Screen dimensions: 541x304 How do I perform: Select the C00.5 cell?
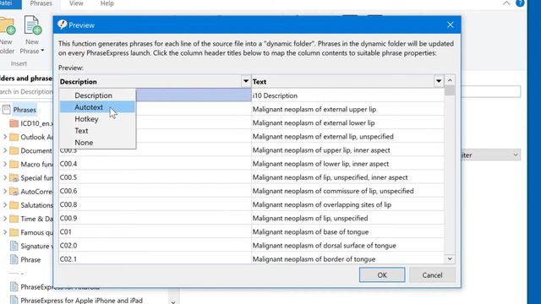coord(155,177)
